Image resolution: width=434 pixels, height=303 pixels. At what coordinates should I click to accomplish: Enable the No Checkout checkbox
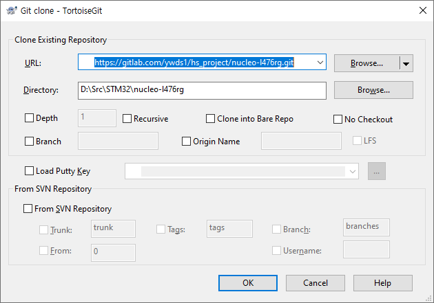pos(338,120)
